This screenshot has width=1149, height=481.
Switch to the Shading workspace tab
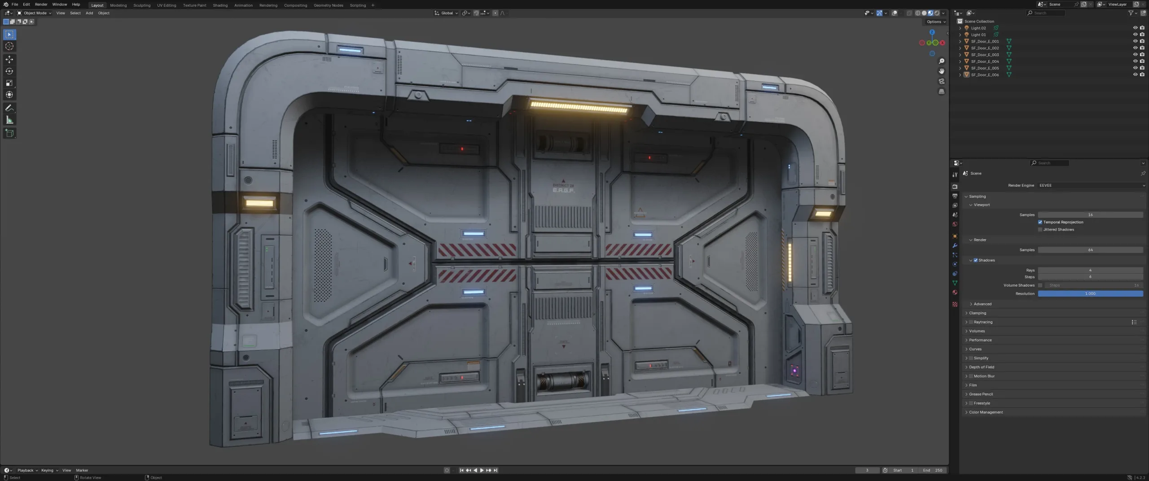[220, 5]
